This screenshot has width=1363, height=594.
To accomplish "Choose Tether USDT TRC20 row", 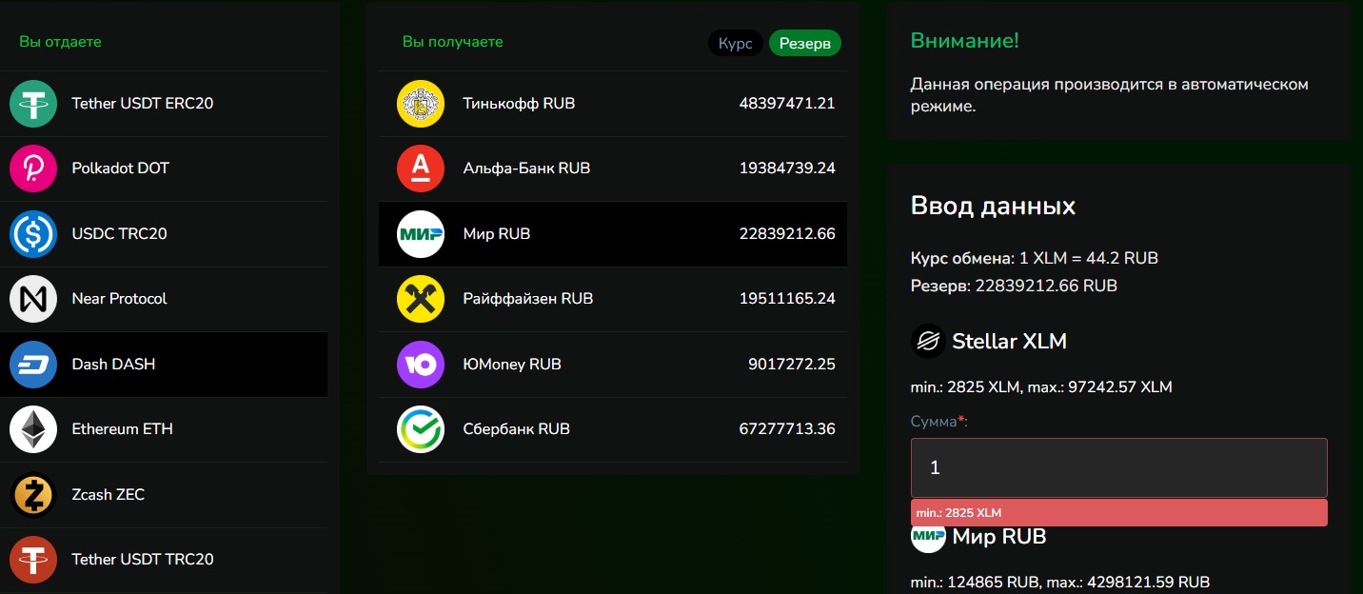I will pos(164,559).
